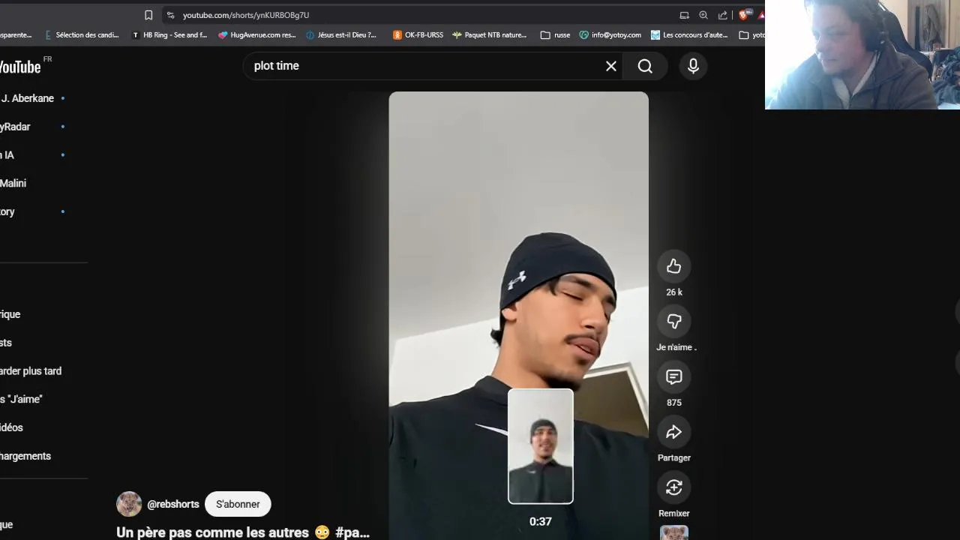Open the 'Paquet NTB nature...' bookmark
960x540 pixels.
coord(489,34)
